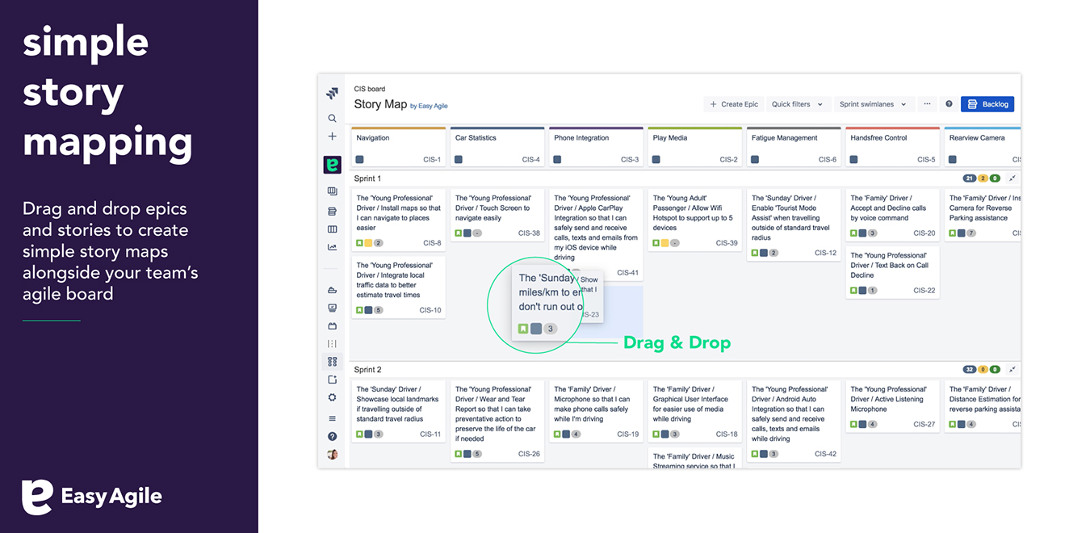The image size is (1090, 533).
Task: Open the stacked backlog icon in sidebar
Action: point(332,212)
